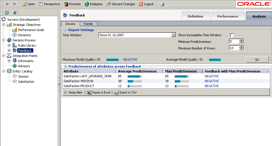Expand the Rules Library tree node

pyautogui.click(x=9, y=45)
